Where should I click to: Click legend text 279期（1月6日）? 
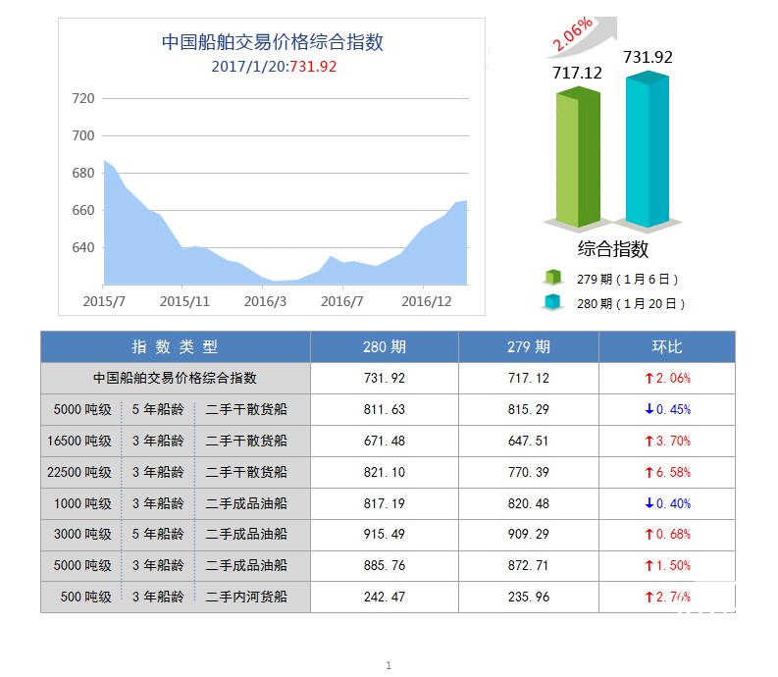627,279
